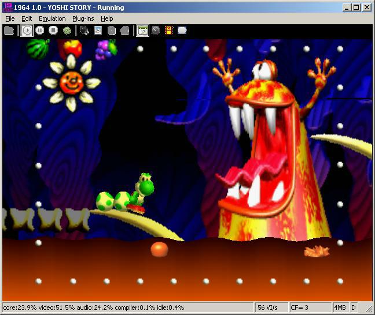Click the picture-frame video plugin icon
375x315 pixels.
(x=98, y=31)
